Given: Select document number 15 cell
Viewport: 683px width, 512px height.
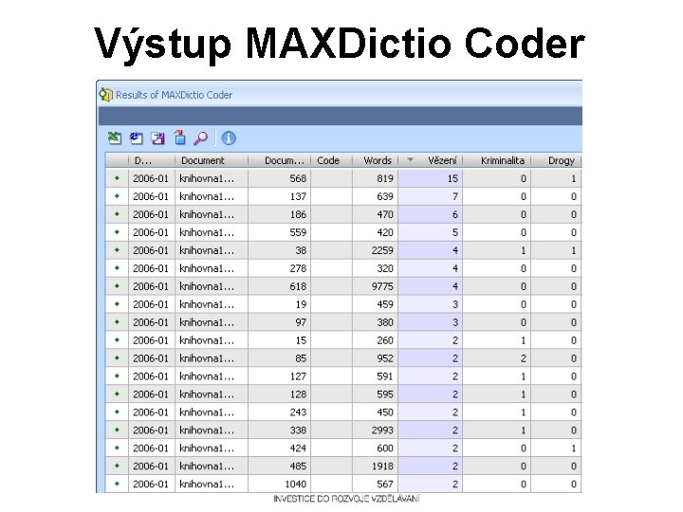Looking at the screenshot, I should (279, 340).
